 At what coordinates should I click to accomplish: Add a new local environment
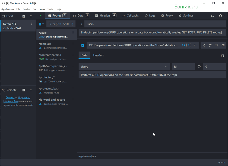24,16
